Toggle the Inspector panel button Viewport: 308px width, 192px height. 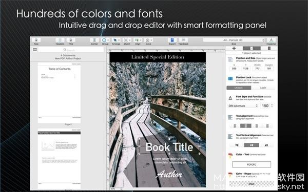coord(271,40)
